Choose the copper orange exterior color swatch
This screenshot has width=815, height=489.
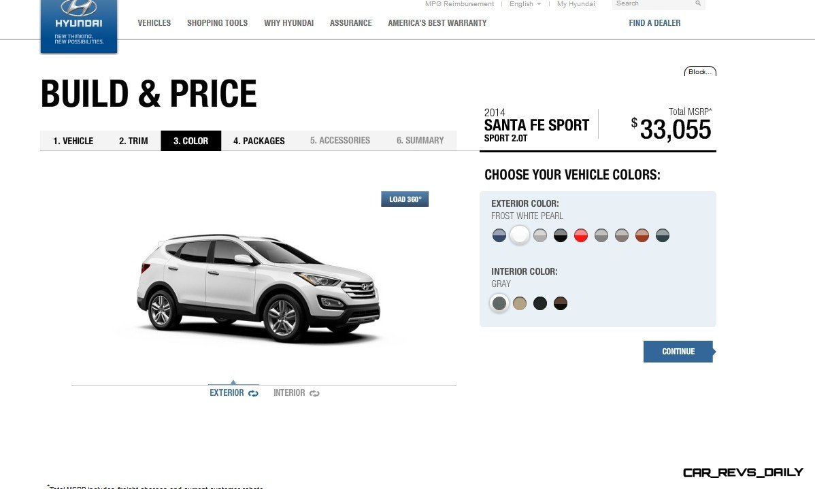tap(642, 235)
